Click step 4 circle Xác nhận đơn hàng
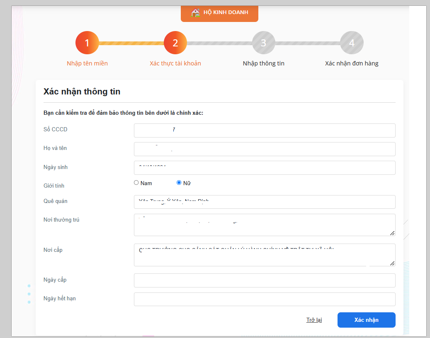The width and height of the screenshot is (430, 338). point(352,43)
